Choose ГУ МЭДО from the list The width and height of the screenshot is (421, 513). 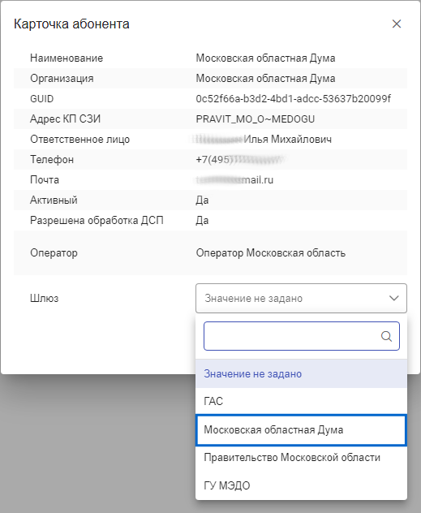pos(301,485)
